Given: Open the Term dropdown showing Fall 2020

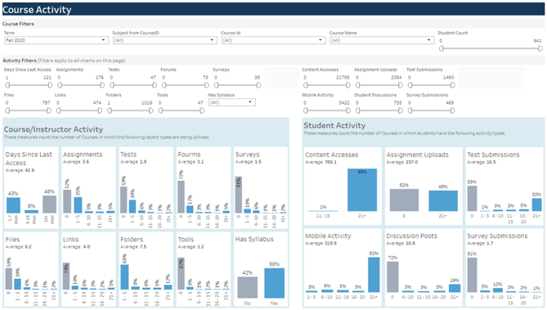Looking at the screenshot, I should click(x=56, y=40).
